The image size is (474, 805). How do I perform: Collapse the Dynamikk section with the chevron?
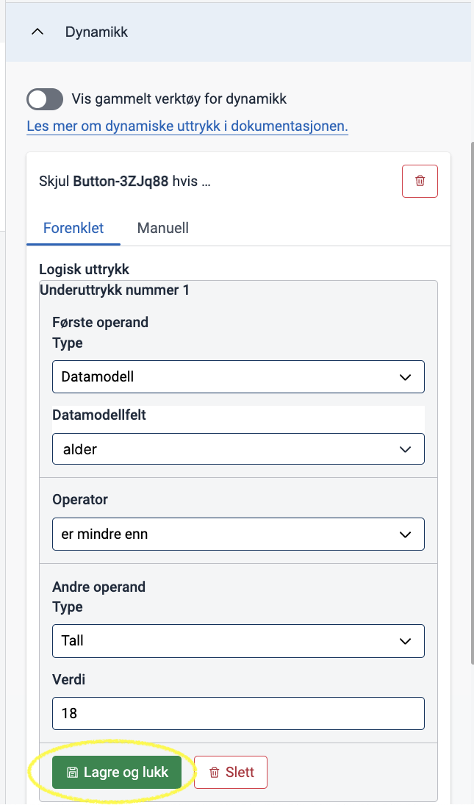click(x=37, y=32)
